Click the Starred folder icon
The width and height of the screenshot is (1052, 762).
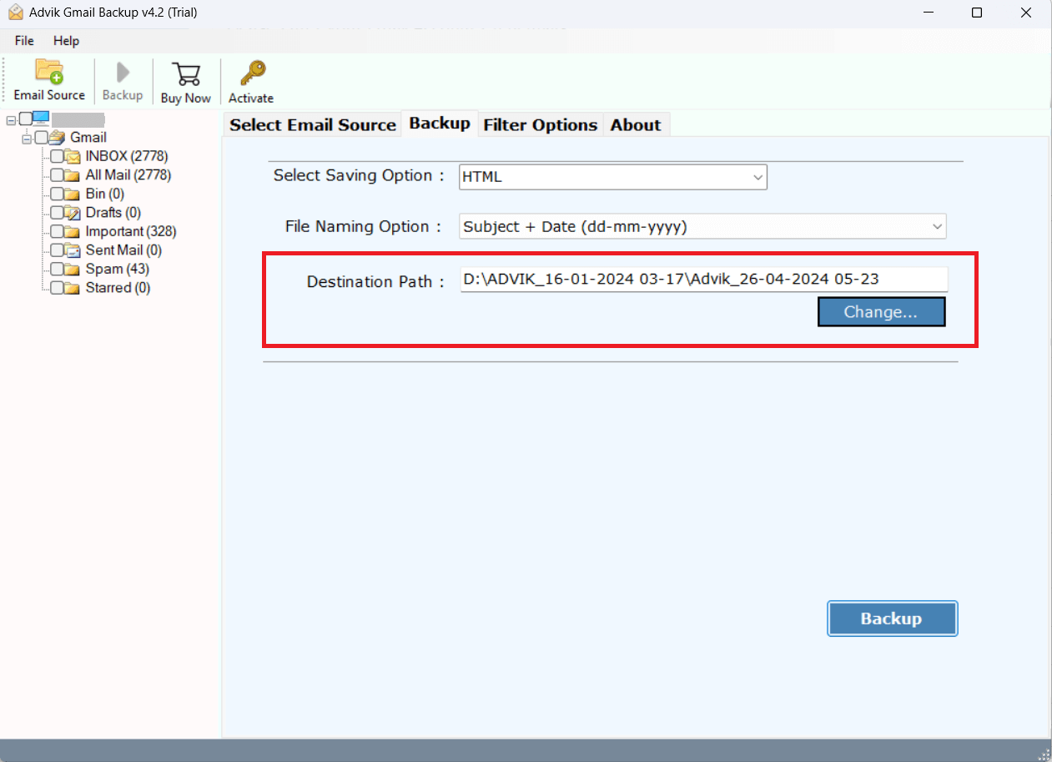[x=73, y=288]
